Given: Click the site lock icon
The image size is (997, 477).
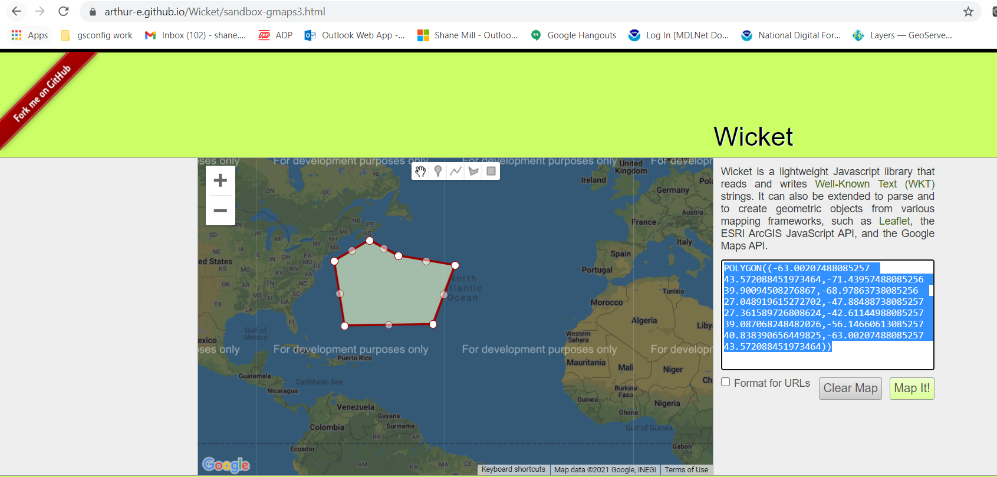Looking at the screenshot, I should [93, 12].
